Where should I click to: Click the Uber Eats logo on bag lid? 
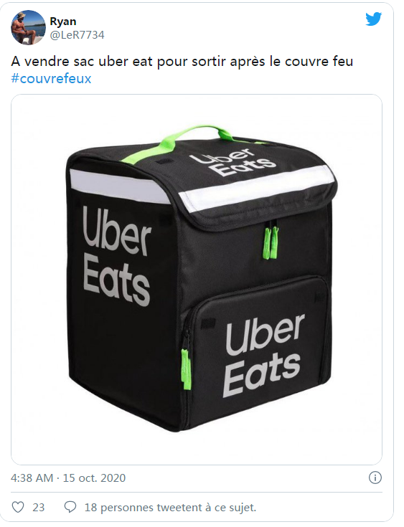tap(232, 162)
